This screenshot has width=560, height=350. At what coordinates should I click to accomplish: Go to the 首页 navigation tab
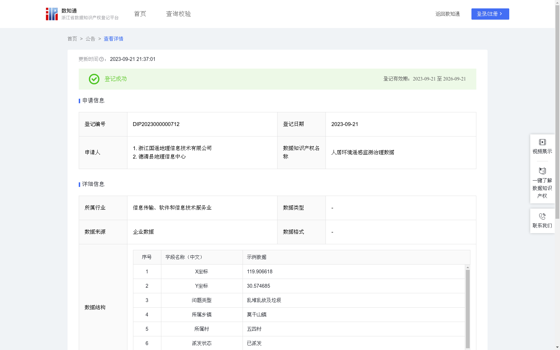click(140, 14)
